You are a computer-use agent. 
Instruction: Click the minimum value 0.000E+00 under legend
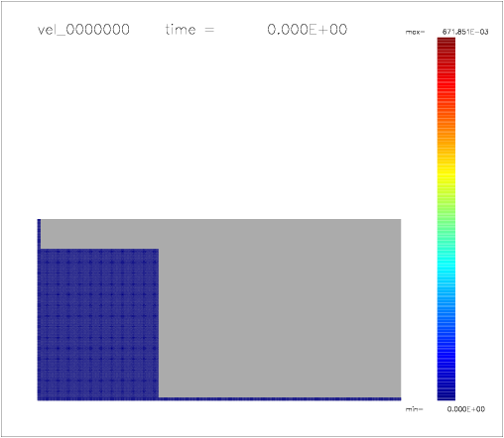point(466,409)
